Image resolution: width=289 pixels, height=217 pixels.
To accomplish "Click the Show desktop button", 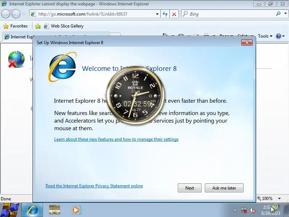I will coord(286,210).
